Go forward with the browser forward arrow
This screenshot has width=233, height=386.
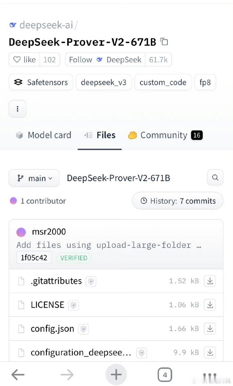pos(67,375)
